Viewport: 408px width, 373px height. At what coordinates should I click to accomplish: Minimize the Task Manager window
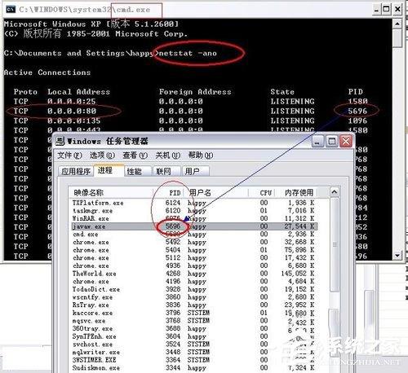click(317, 142)
